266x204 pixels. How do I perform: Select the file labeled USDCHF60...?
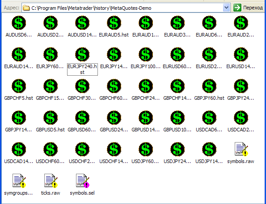(x=50, y=161)
